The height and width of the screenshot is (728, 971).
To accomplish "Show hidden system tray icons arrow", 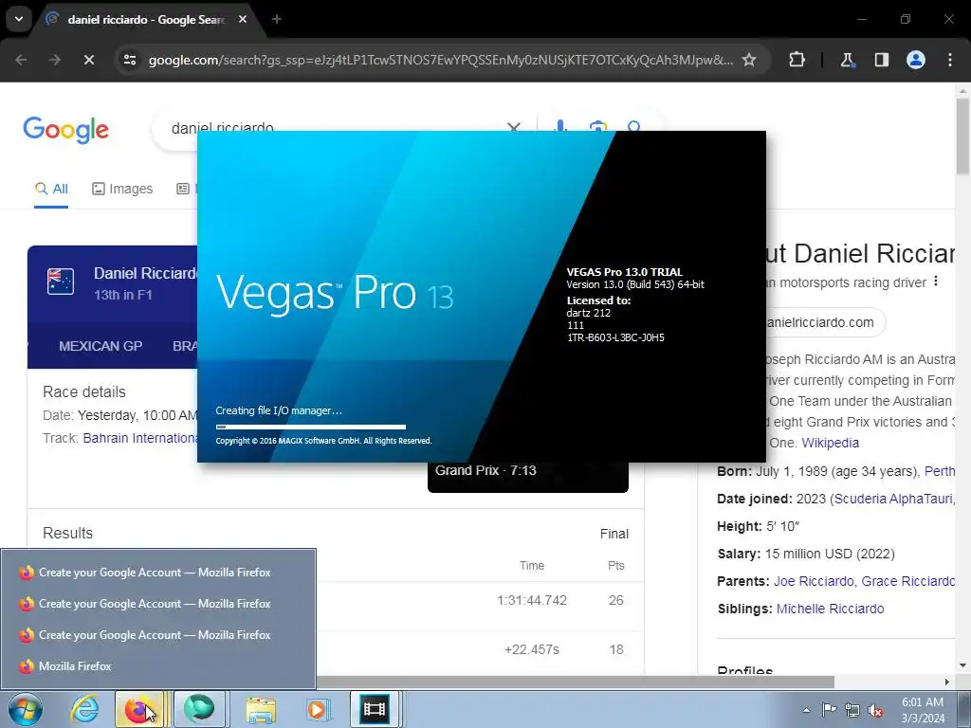I will pyautogui.click(x=806, y=710).
